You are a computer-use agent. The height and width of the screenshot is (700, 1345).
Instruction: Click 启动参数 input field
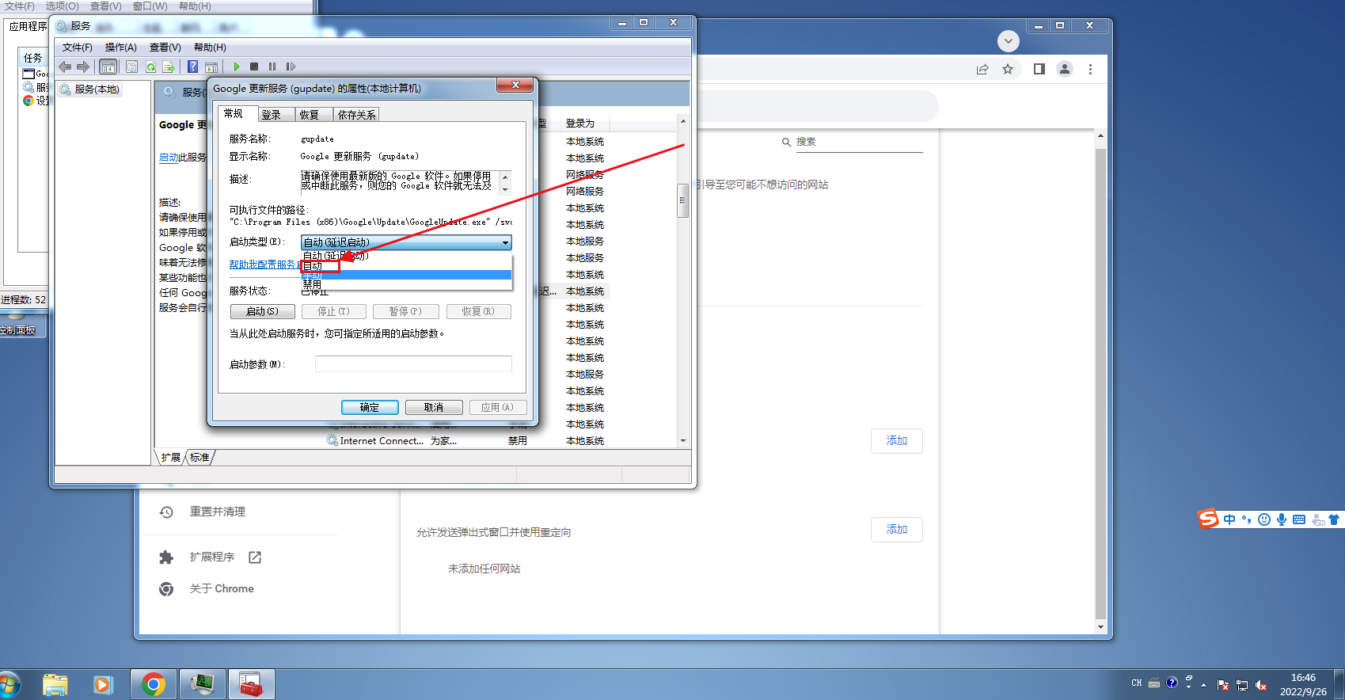[413, 364]
